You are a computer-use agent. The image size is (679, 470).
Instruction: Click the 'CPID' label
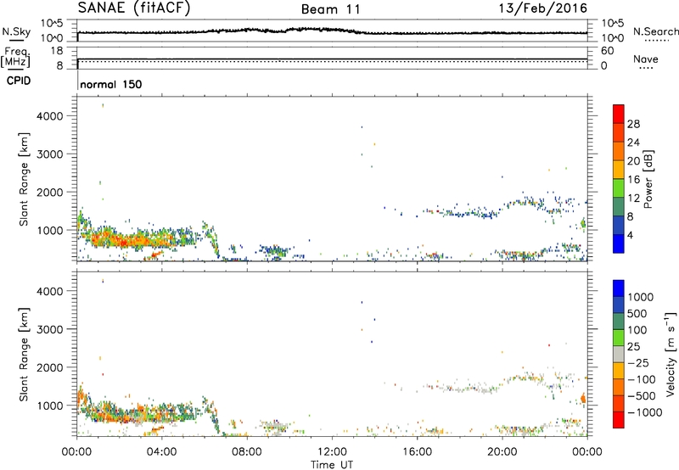coord(19,81)
